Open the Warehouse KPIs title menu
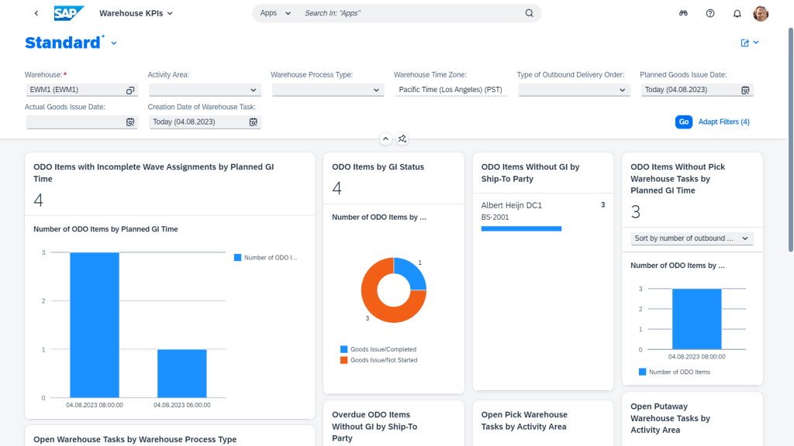 (x=136, y=13)
